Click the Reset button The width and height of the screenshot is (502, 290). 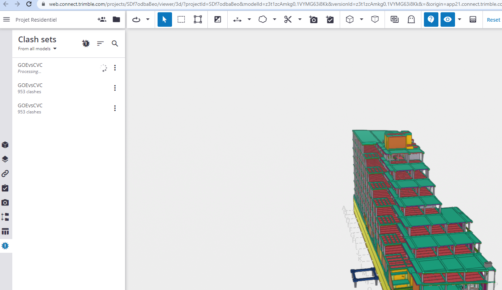click(x=493, y=20)
